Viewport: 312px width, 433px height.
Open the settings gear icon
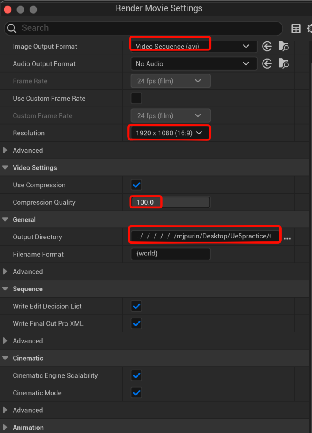click(309, 28)
